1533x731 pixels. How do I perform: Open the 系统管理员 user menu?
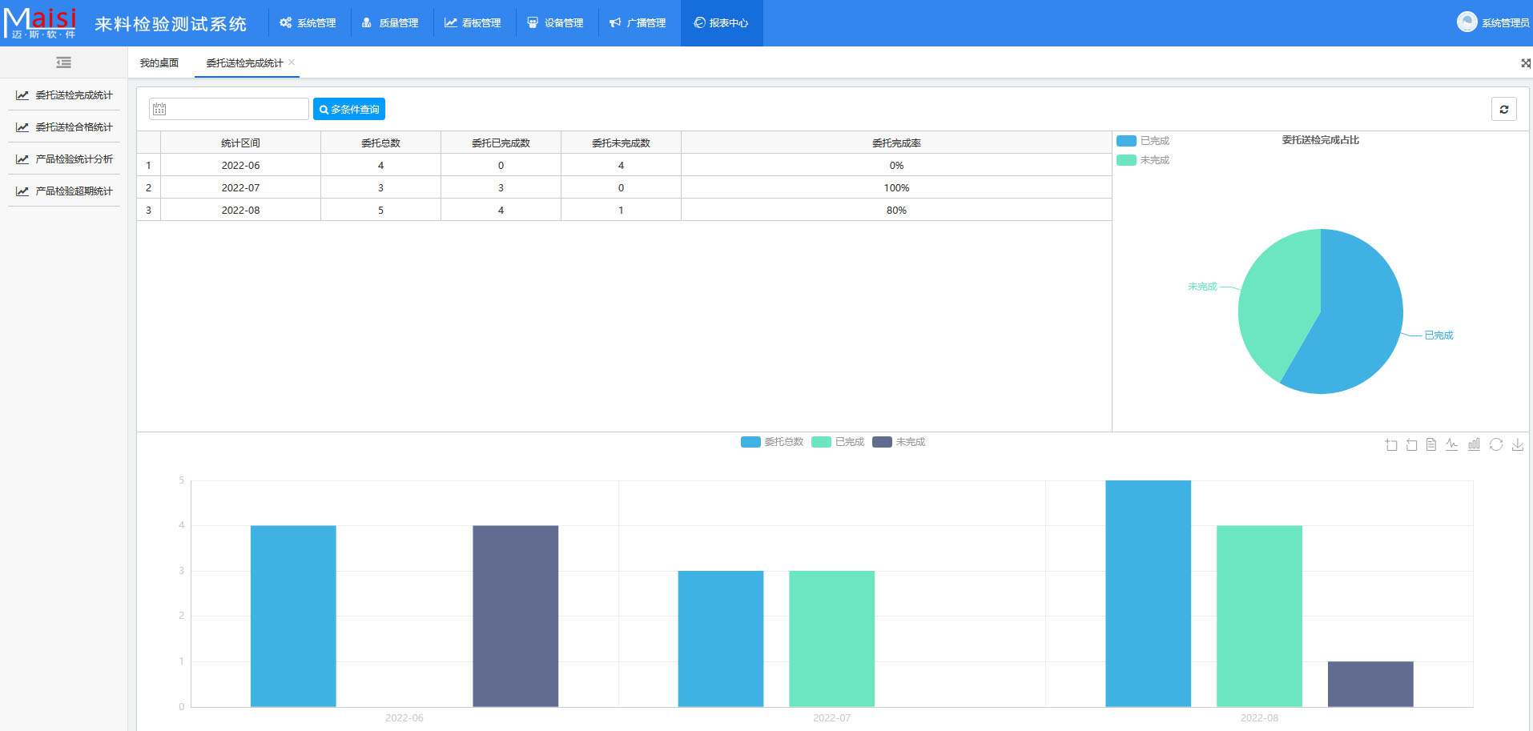[1493, 22]
